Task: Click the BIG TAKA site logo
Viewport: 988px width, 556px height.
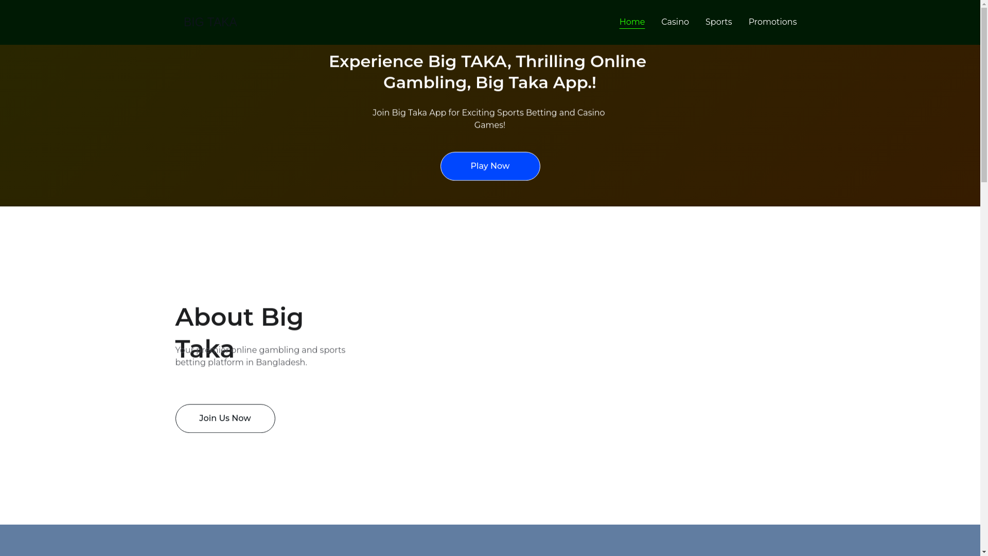Action: click(x=209, y=22)
